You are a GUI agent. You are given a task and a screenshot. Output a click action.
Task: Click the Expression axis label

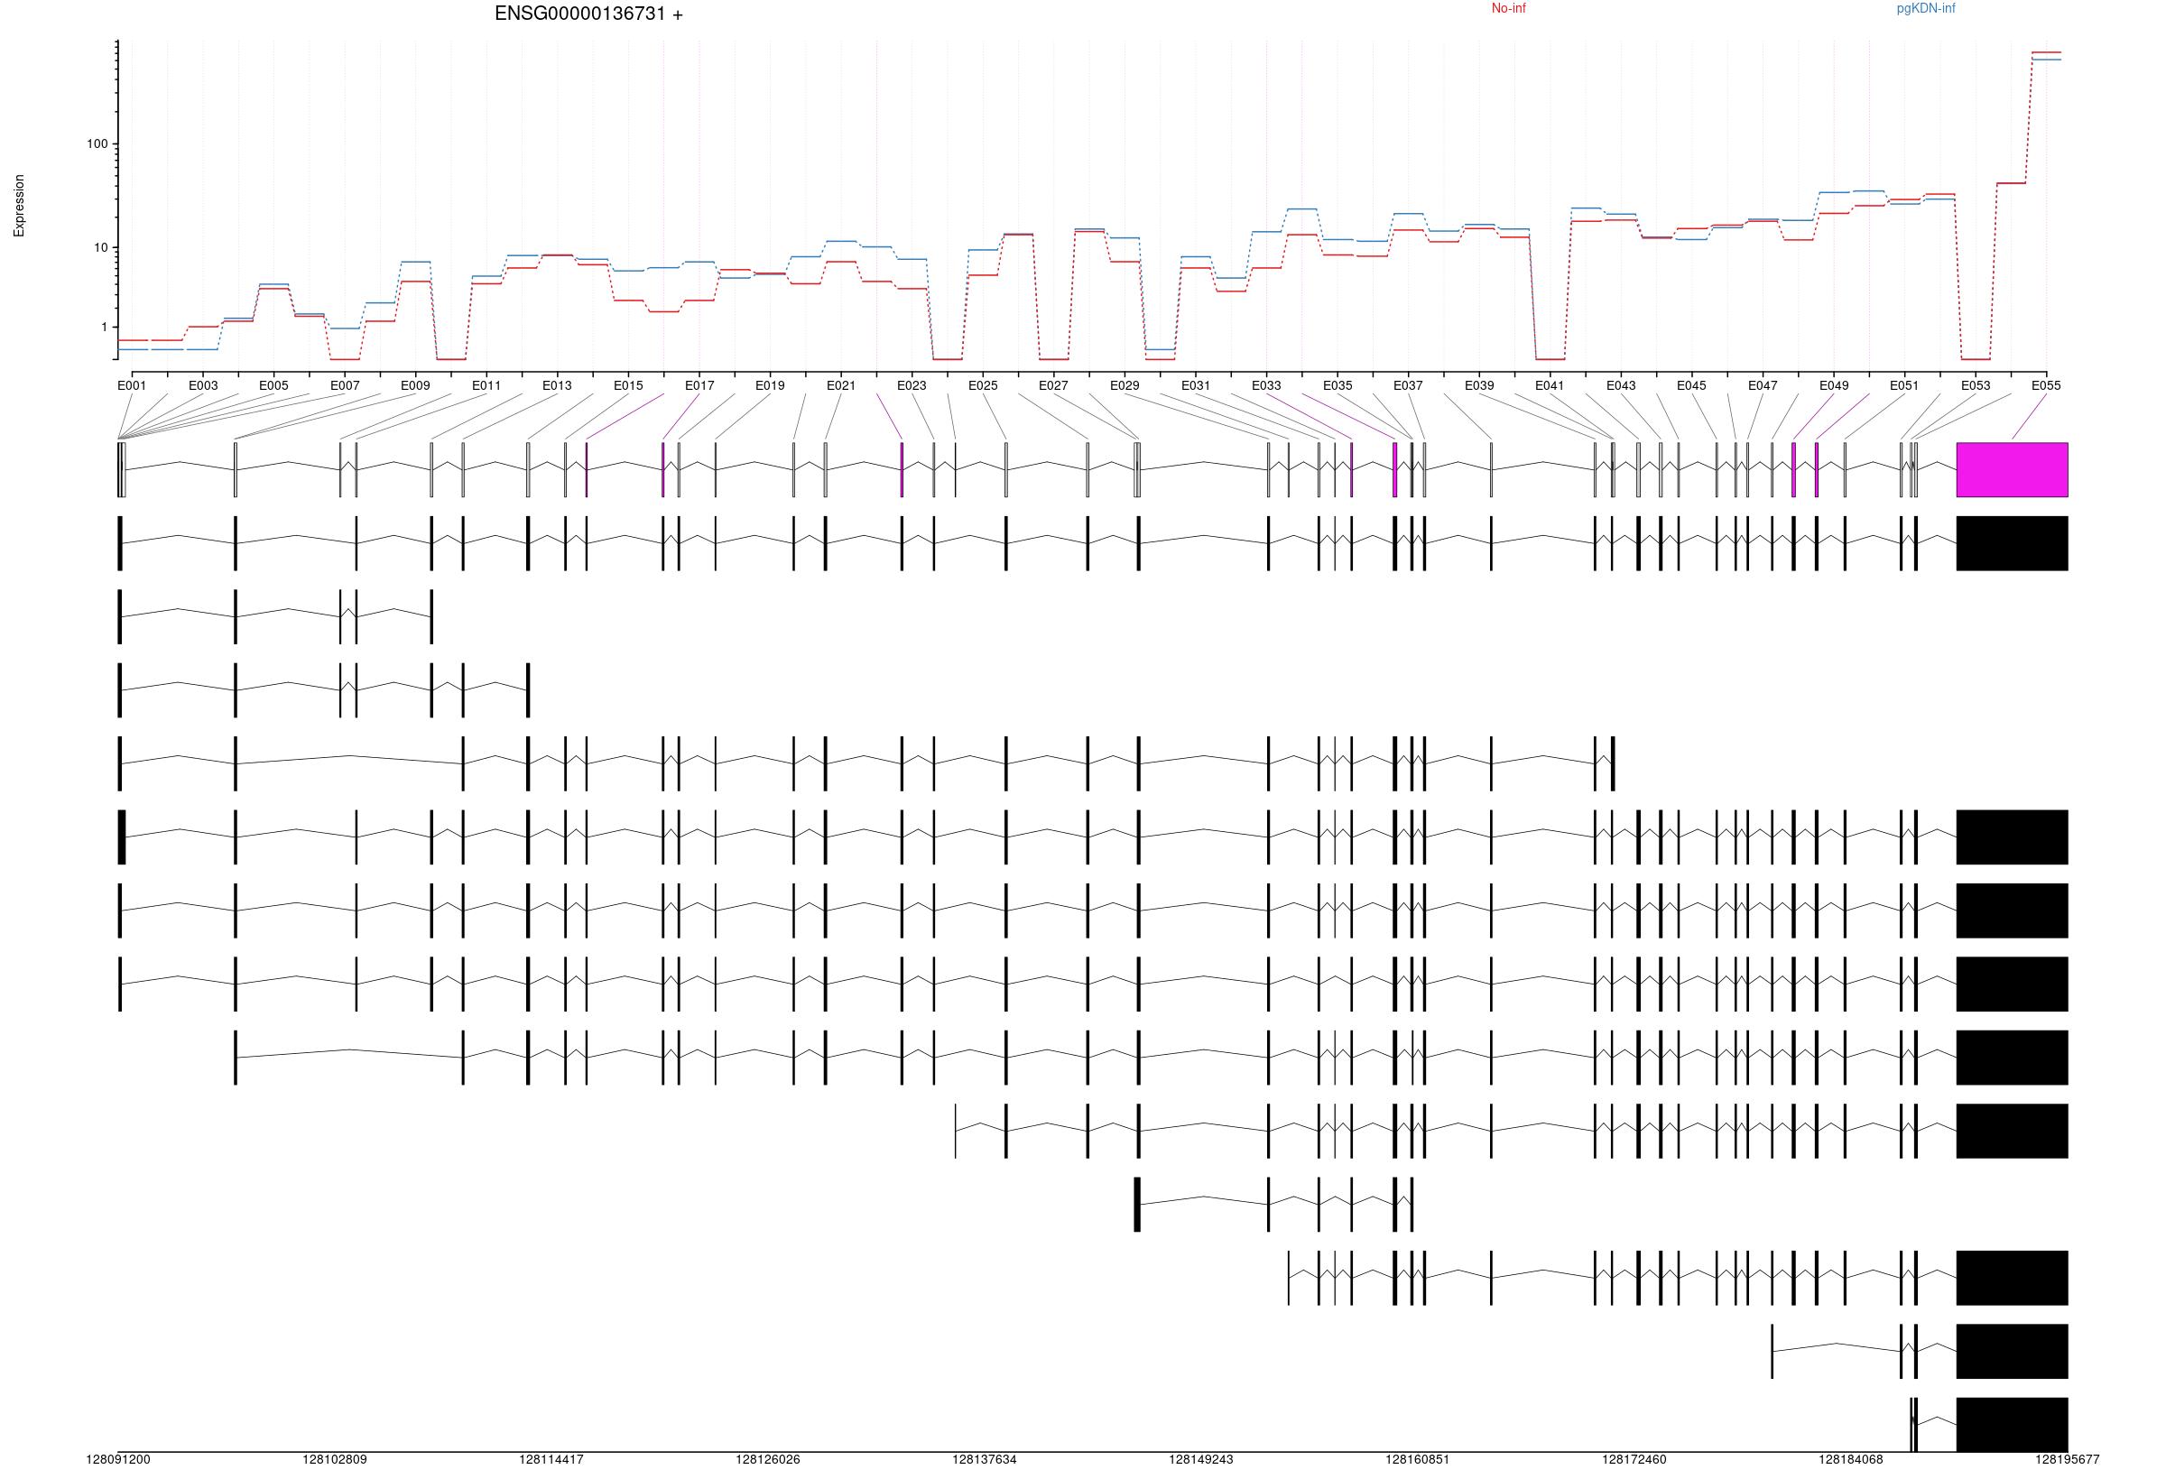pos(19,206)
